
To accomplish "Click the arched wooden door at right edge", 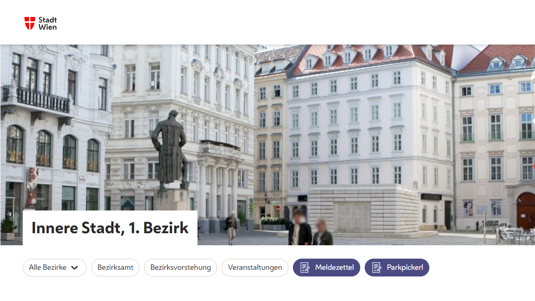I will click(x=526, y=210).
